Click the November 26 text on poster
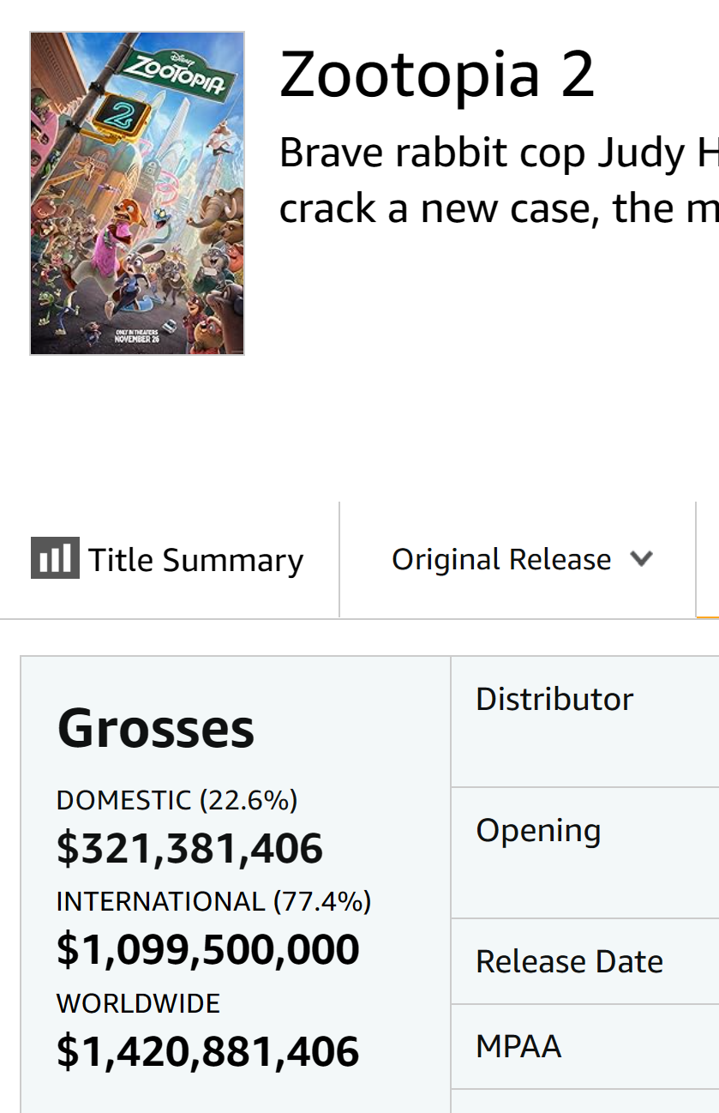The height and width of the screenshot is (1113, 719). point(137,338)
